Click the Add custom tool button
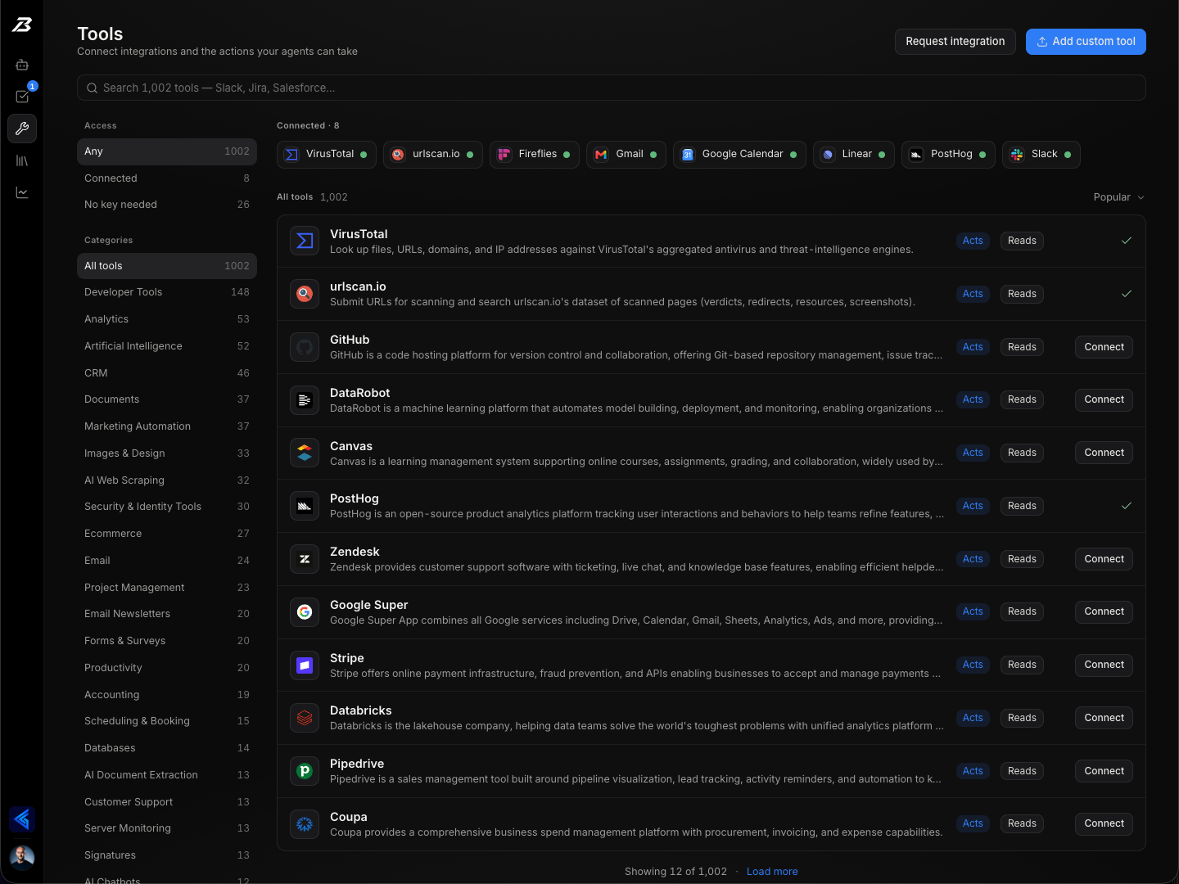1179x884 pixels. click(x=1086, y=42)
